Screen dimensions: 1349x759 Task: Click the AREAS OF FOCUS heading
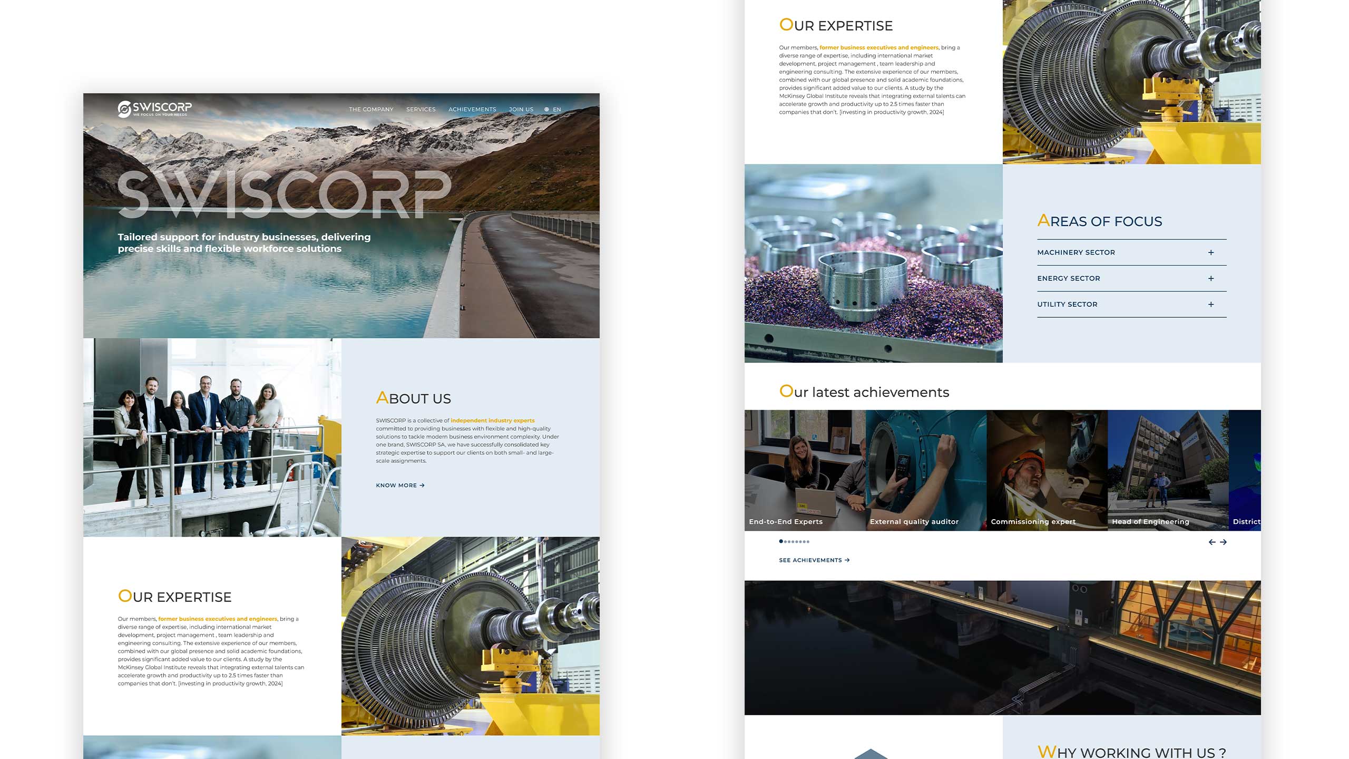tap(1099, 221)
